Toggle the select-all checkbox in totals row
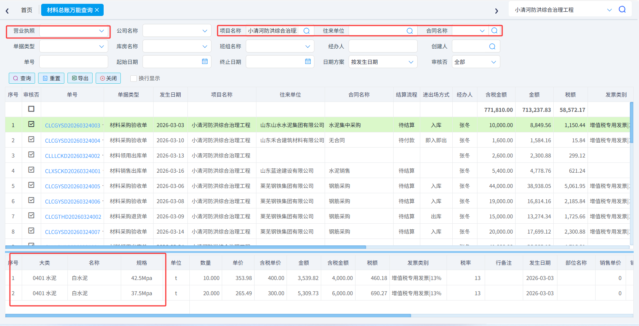Screen dimensions: 639x326 (x=31, y=109)
